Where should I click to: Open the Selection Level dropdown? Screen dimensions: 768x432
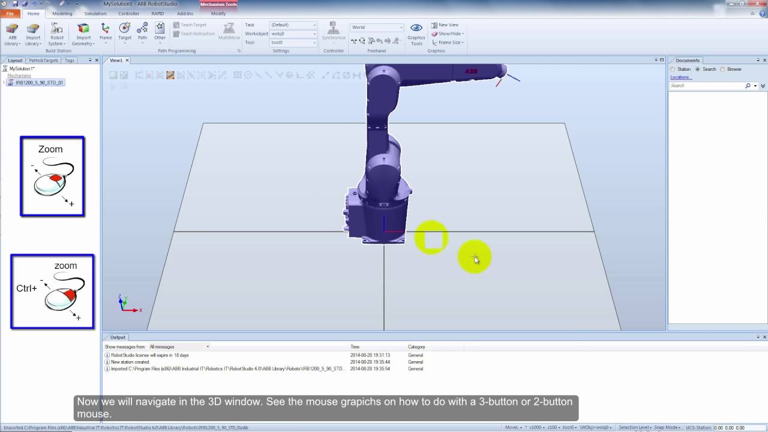click(636, 428)
